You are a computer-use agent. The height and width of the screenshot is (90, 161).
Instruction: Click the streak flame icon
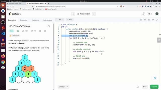tap(149, 14)
